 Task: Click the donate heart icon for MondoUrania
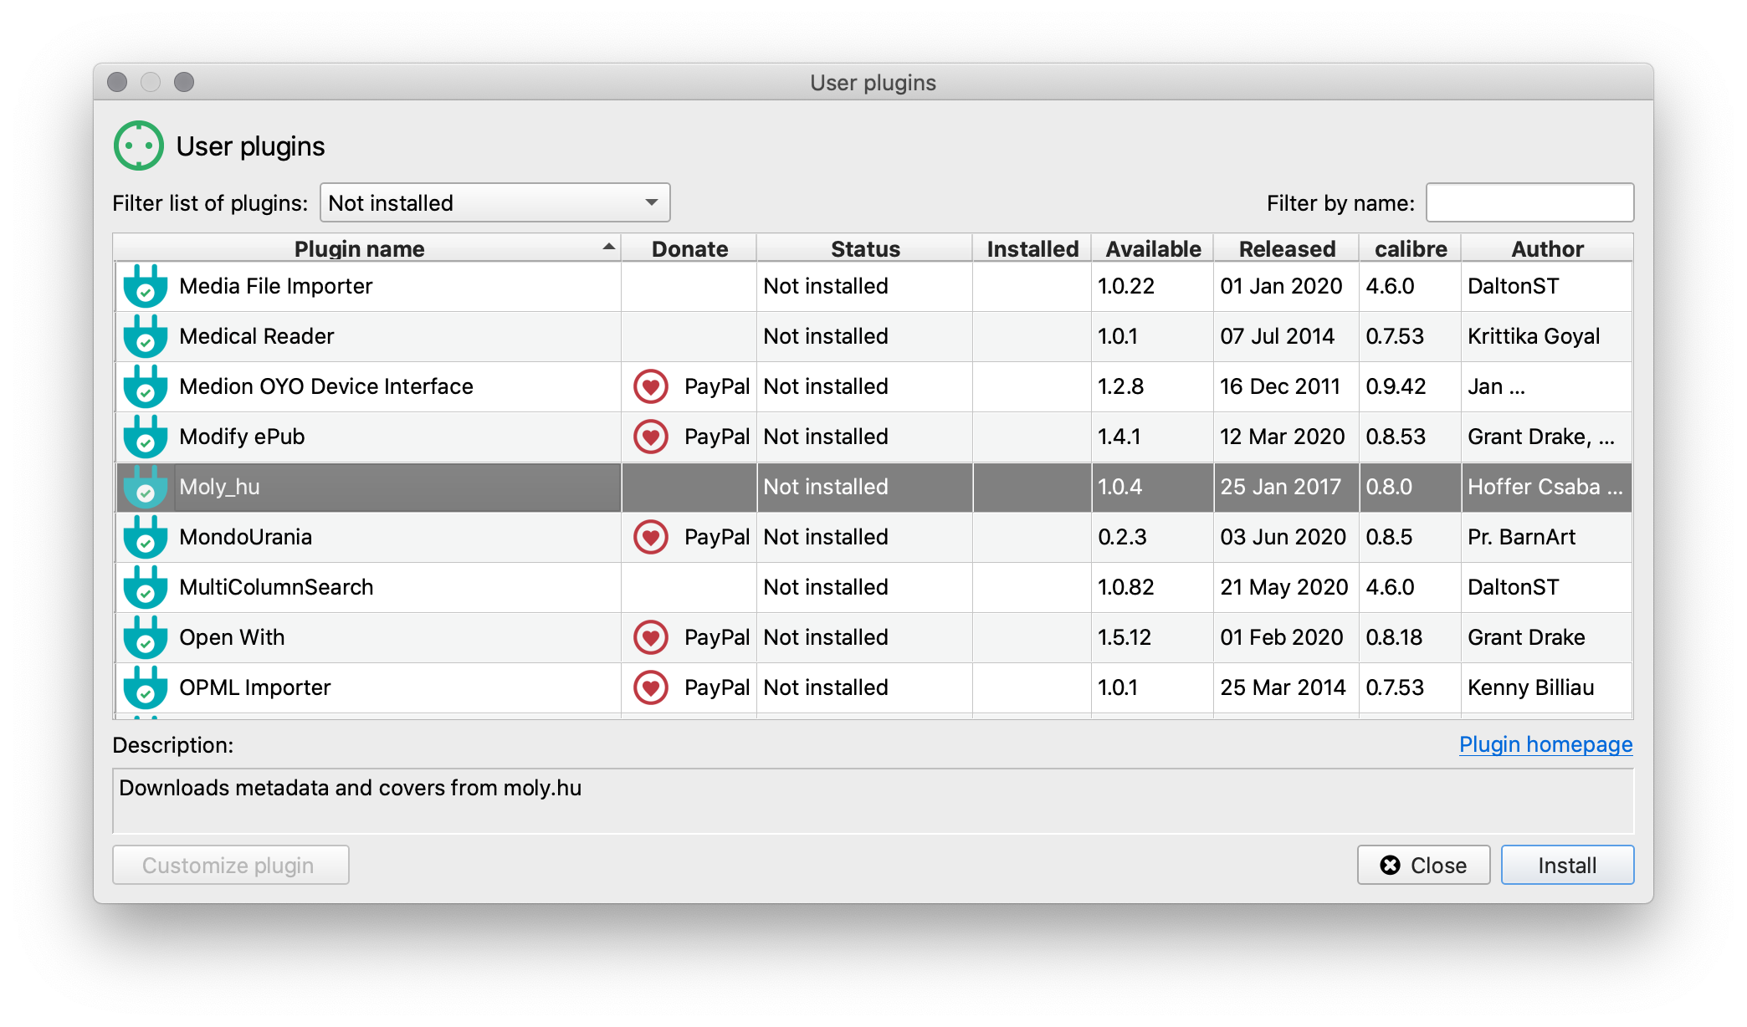pyautogui.click(x=650, y=537)
